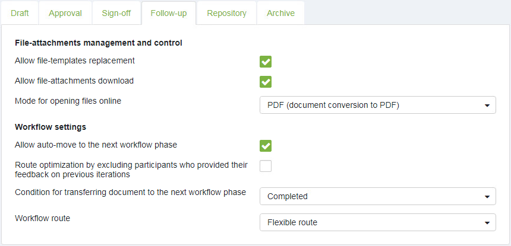Enable route optimization excluding previous participants
The width and height of the screenshot is (511, 246).
[x=266, y=166]
